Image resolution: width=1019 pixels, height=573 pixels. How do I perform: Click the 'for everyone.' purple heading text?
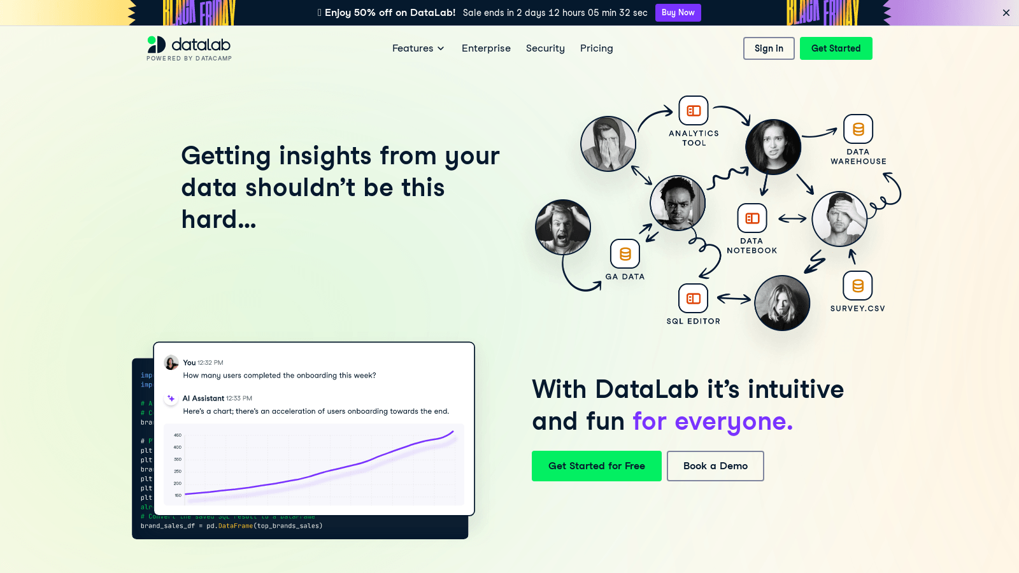click(x=713, y=421)
